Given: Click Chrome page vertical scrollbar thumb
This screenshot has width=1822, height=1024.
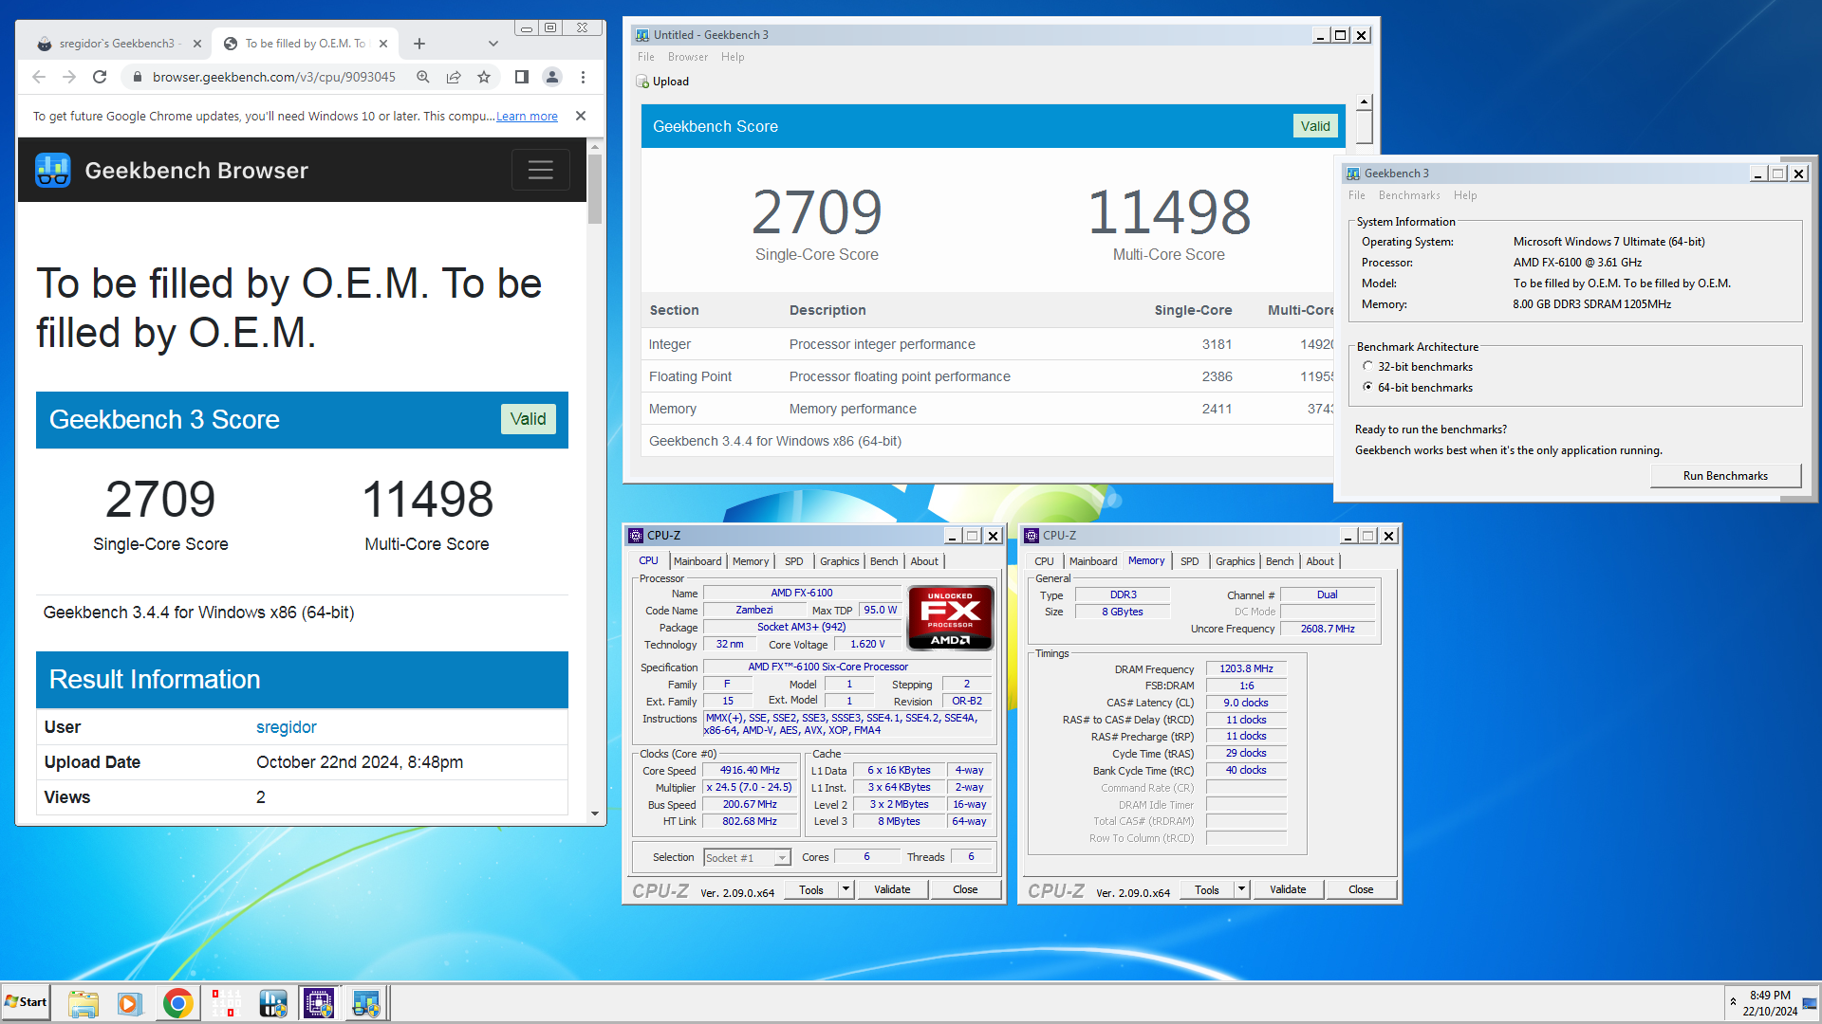Looking at the screenshot, I should 595,189.
